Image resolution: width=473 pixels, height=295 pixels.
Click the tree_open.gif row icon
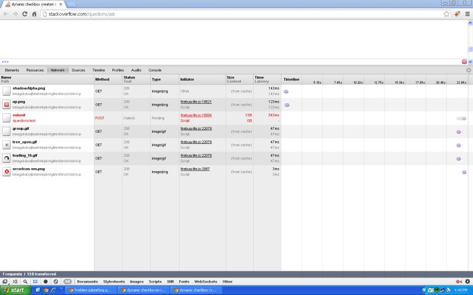click(7, 145)
